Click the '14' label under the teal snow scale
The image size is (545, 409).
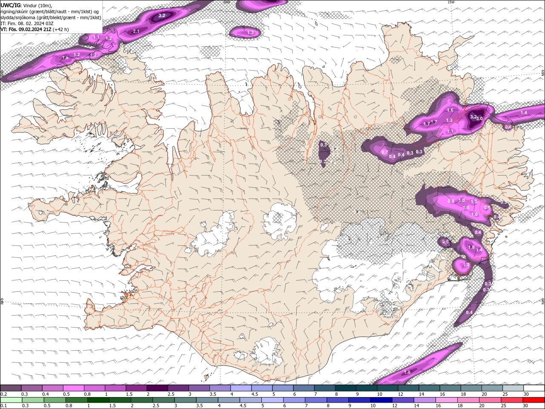coord(421,394)
